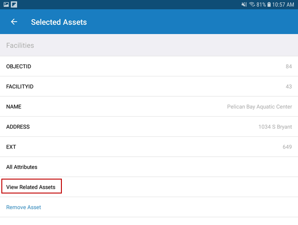Viewport: 298px width, 225px height.
Task: Tap the back arrow in header
Action: click(14, 22)
